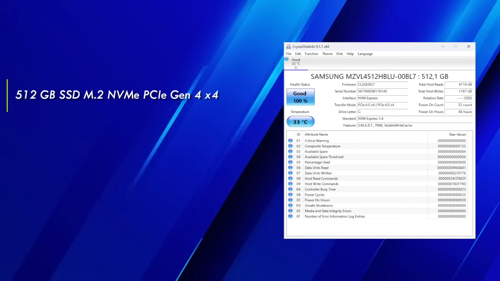Viewport: 500px width, 281px height.
Task: Click the status orb beside Power Cycles
Action: tap(290, 195)
